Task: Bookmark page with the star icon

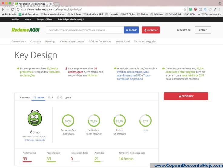Action: pyautogui.click(x=185, y=9)
